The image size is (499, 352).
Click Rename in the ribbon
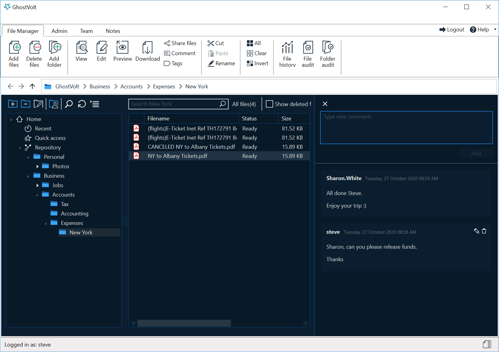pos(221,63)
